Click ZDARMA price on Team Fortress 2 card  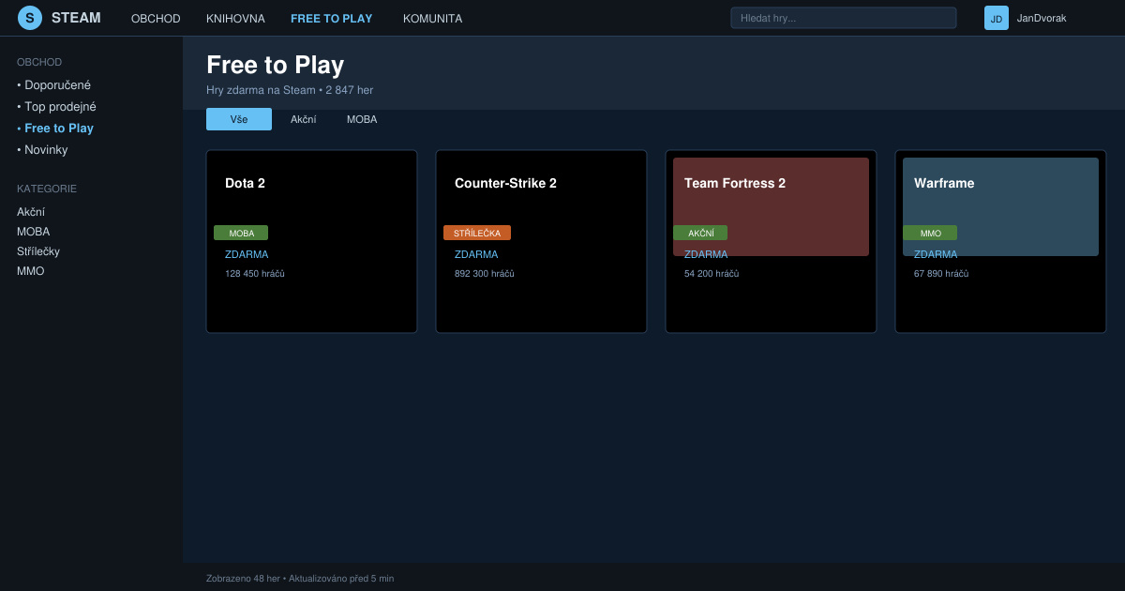(706, 254)
